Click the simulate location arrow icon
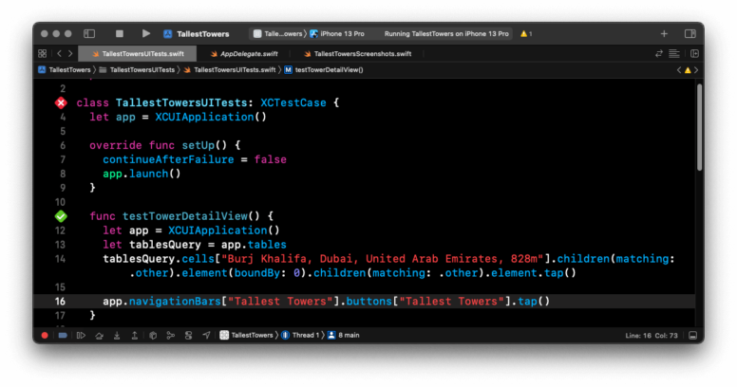Screen dimensions: 737x387 tap(206, 336)
